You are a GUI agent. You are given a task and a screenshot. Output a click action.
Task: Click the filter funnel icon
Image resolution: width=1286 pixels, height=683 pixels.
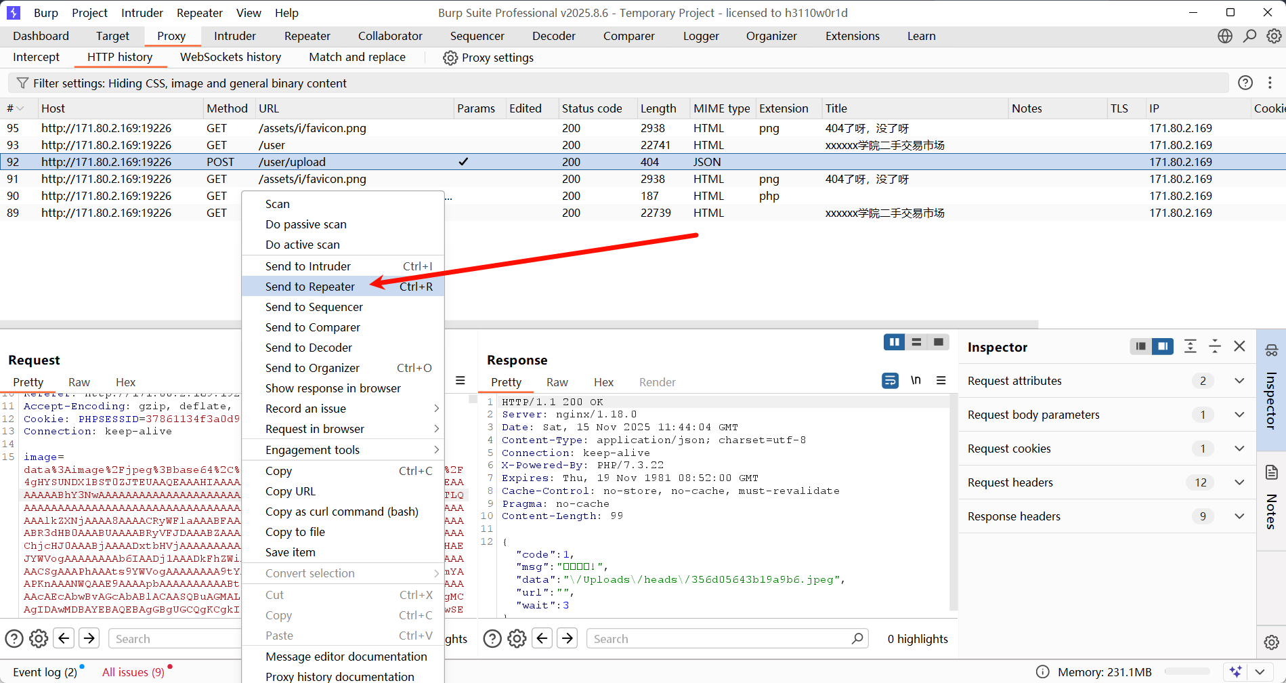point(22,83)
